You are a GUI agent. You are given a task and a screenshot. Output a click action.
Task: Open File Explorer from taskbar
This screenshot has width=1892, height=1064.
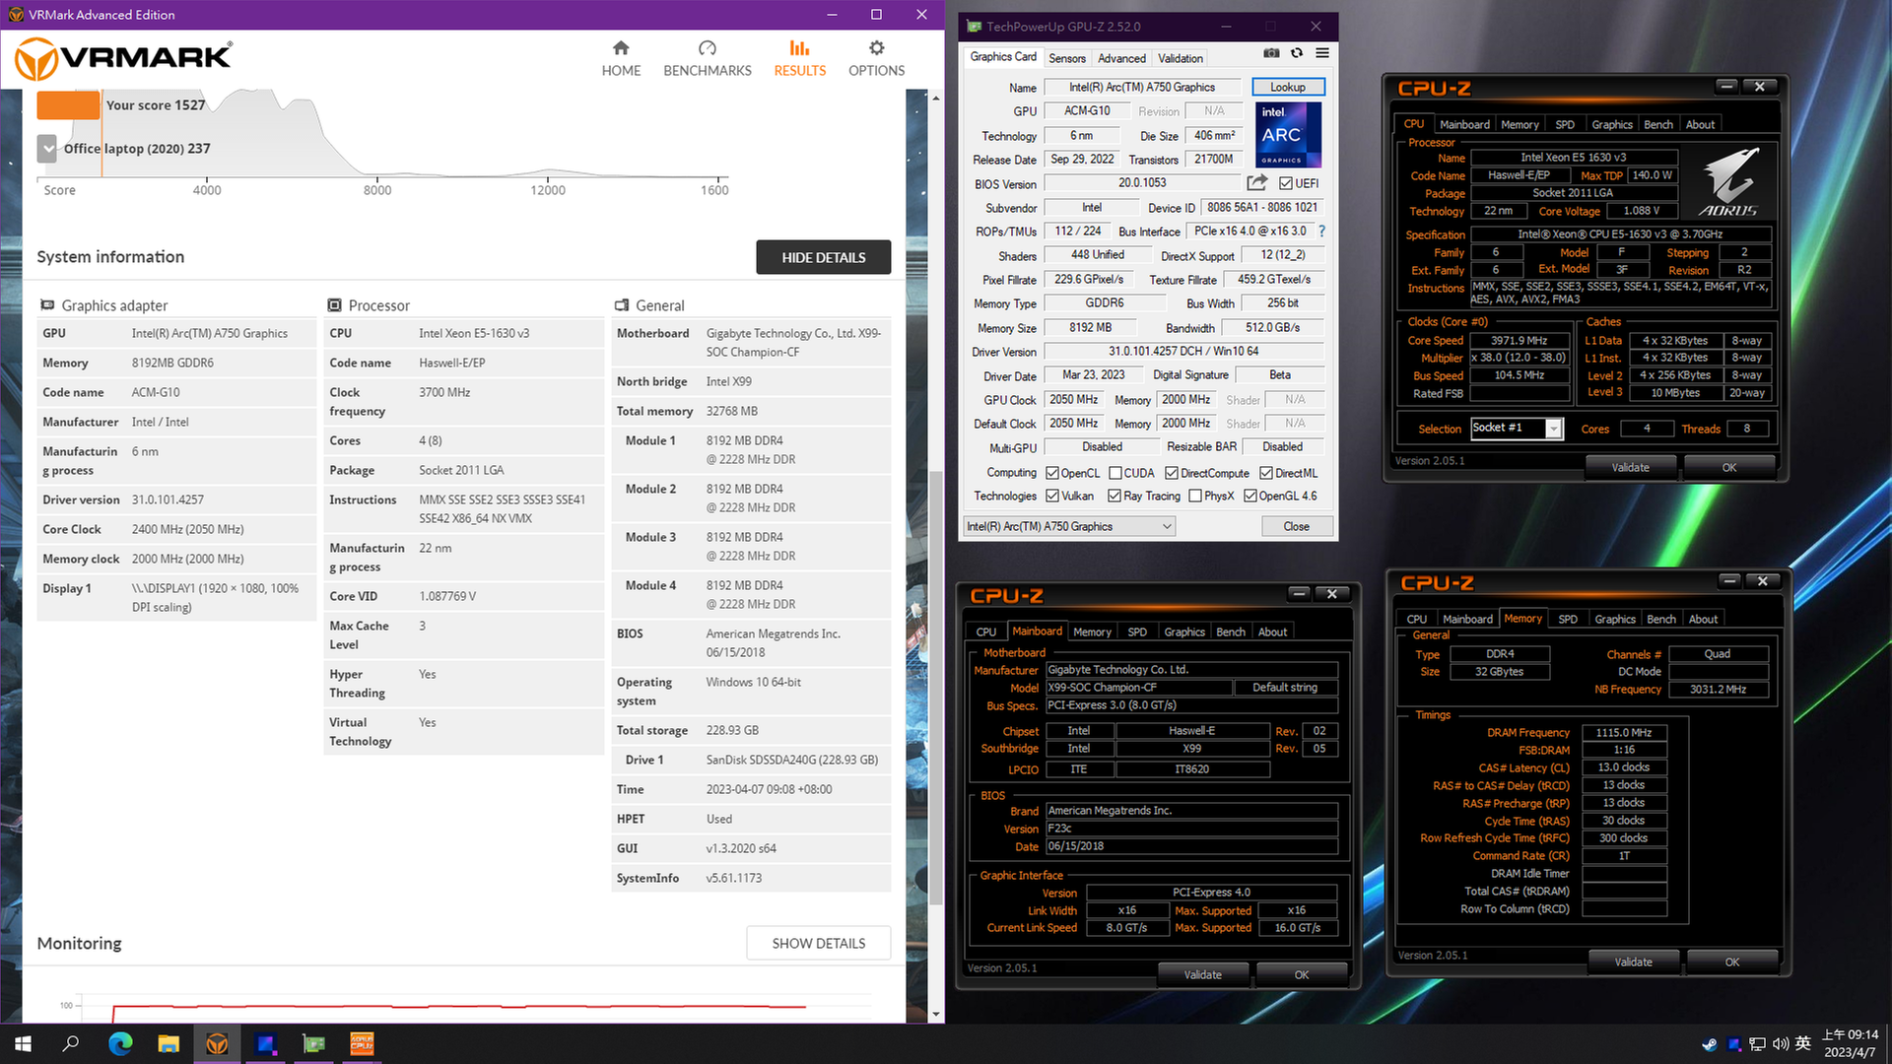click(x=169, y=1044)
